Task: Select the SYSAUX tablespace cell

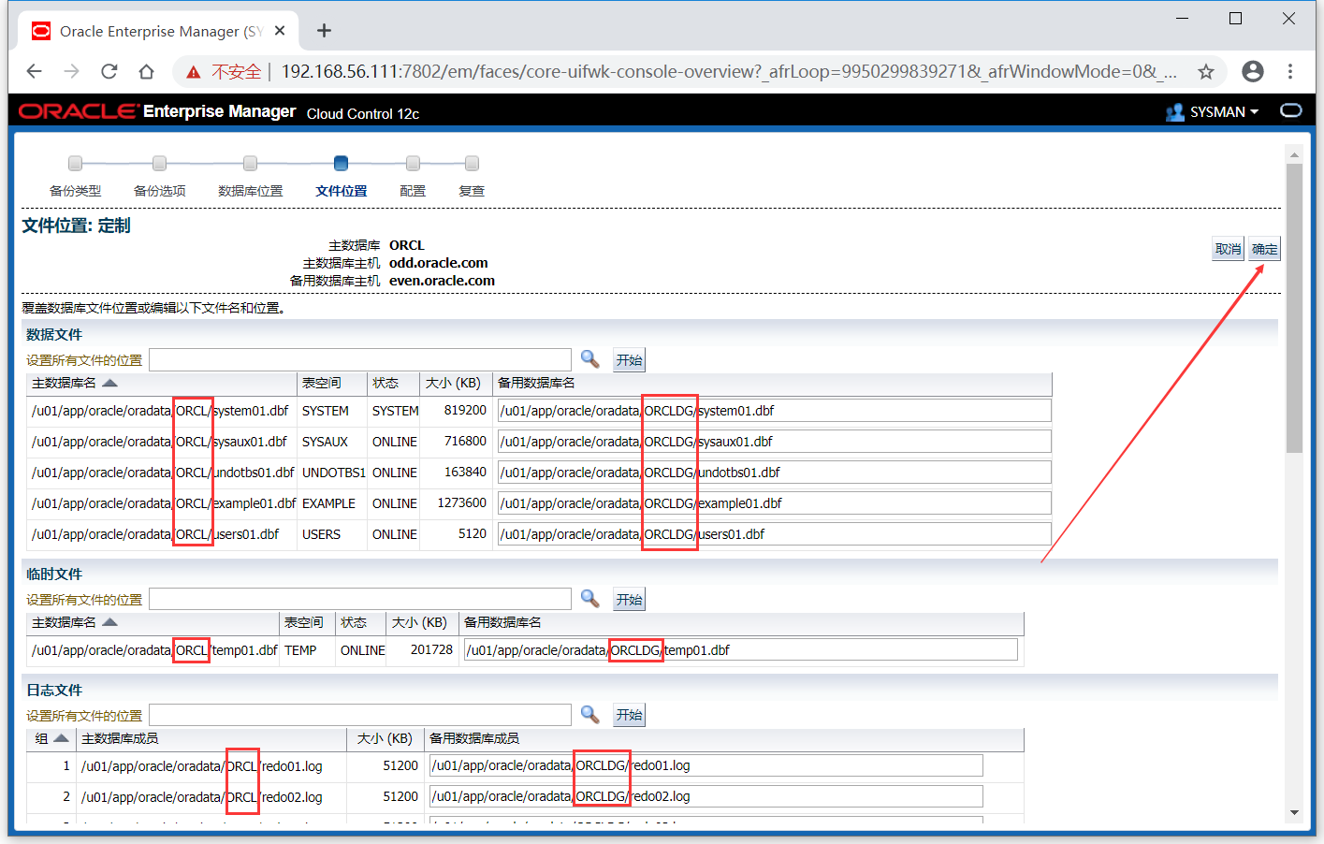Action: coord(325,442)
